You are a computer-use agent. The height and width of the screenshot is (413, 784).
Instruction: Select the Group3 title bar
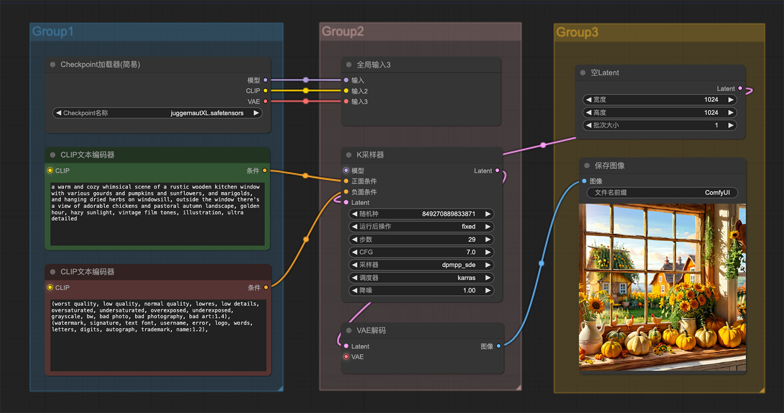[x=659, y=32]
